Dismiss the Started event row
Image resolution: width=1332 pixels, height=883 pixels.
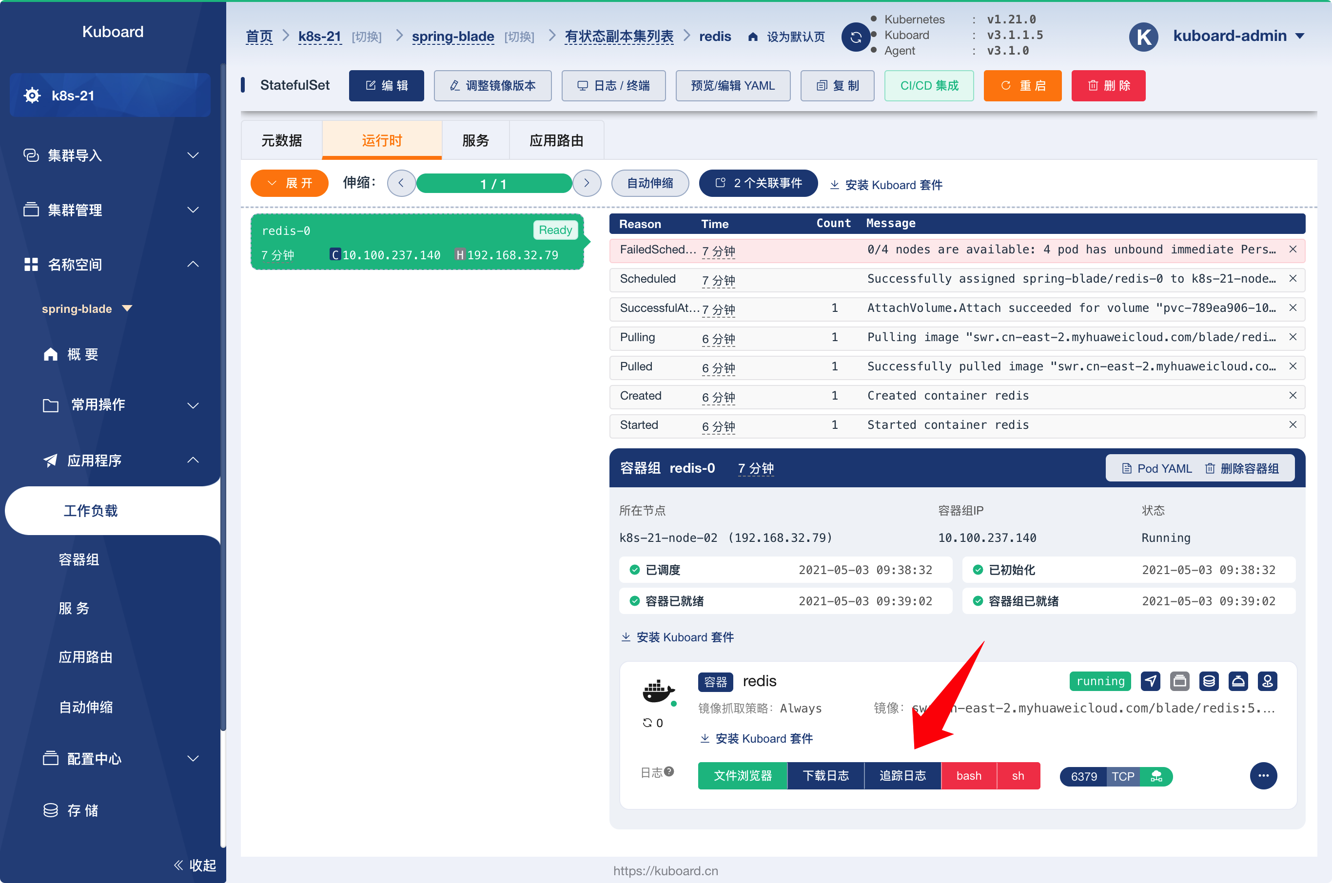(1293, 424)
